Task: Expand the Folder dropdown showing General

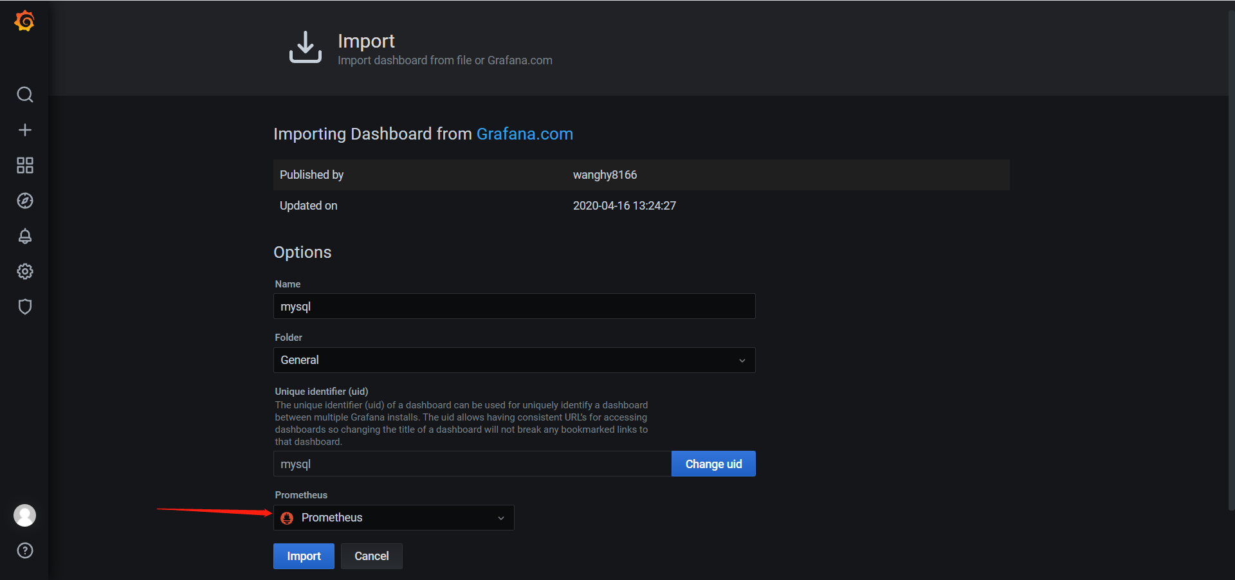Action: pyautogui.click(x=515, y=360)
